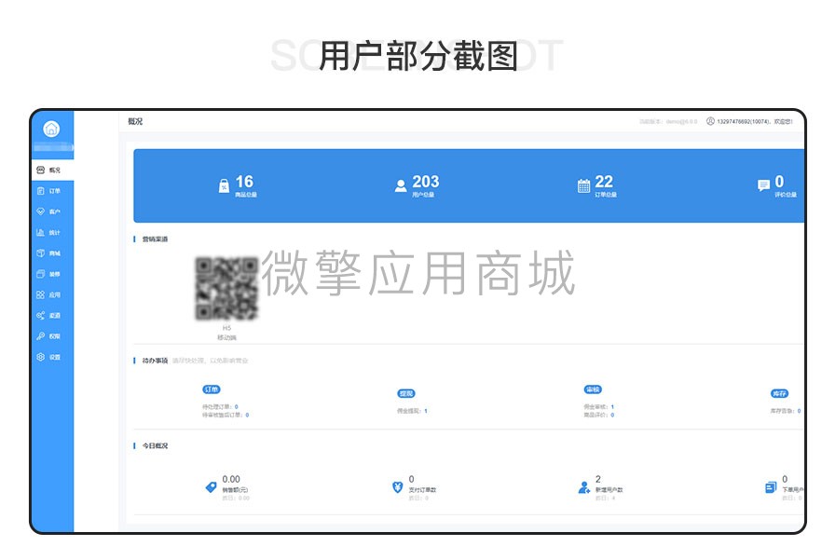Click the document icon for ordering users
Viewport: 835px width, 546px height.
(x=771, y=487)
